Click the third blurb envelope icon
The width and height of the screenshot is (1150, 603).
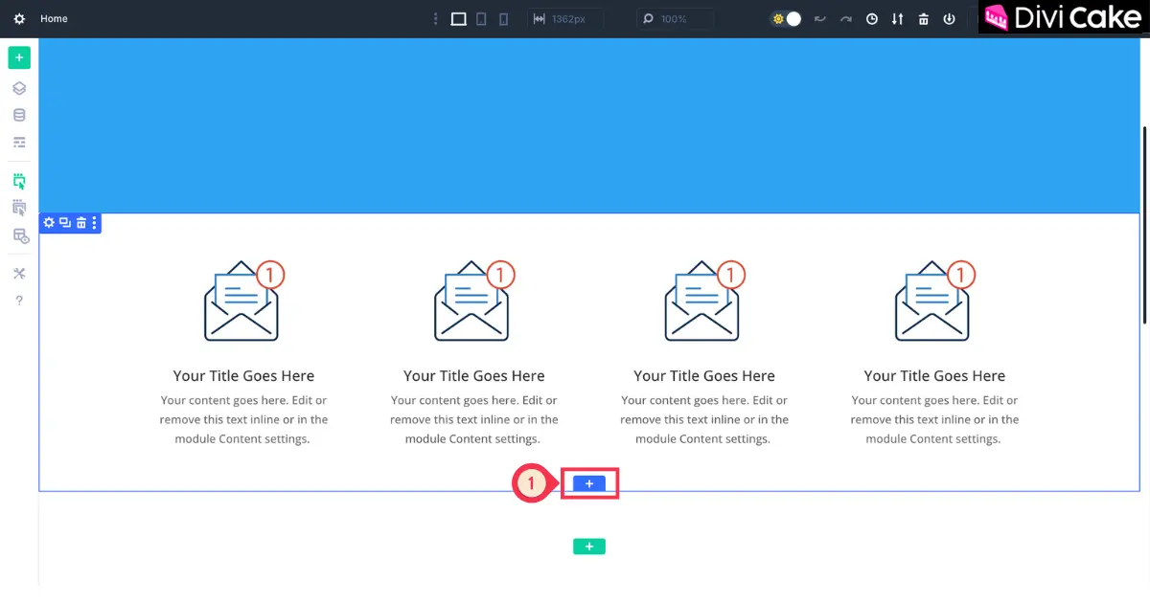(x=704, y=301)
